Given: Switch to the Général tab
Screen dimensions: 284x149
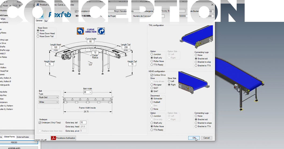Looking at the screenshot, I should click(39, 20).
